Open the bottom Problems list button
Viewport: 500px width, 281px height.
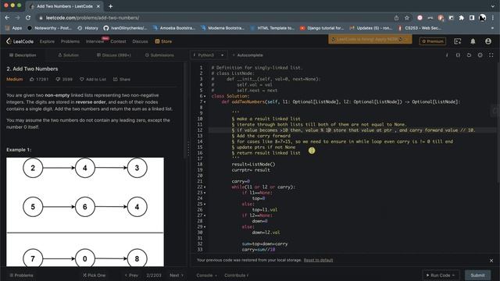click(x=21, y=276)
